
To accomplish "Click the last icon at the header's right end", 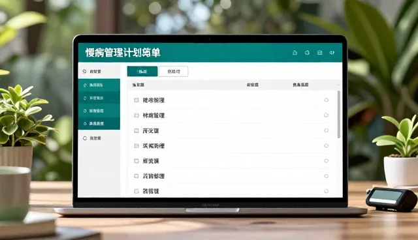I will [332, 53].
